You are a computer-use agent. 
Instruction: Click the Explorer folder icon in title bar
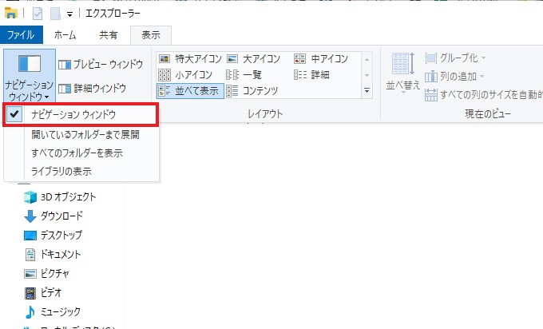[x=10, y=13]
